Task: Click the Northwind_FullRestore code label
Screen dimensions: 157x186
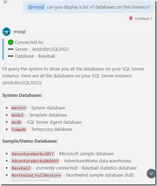Action: 36,175
